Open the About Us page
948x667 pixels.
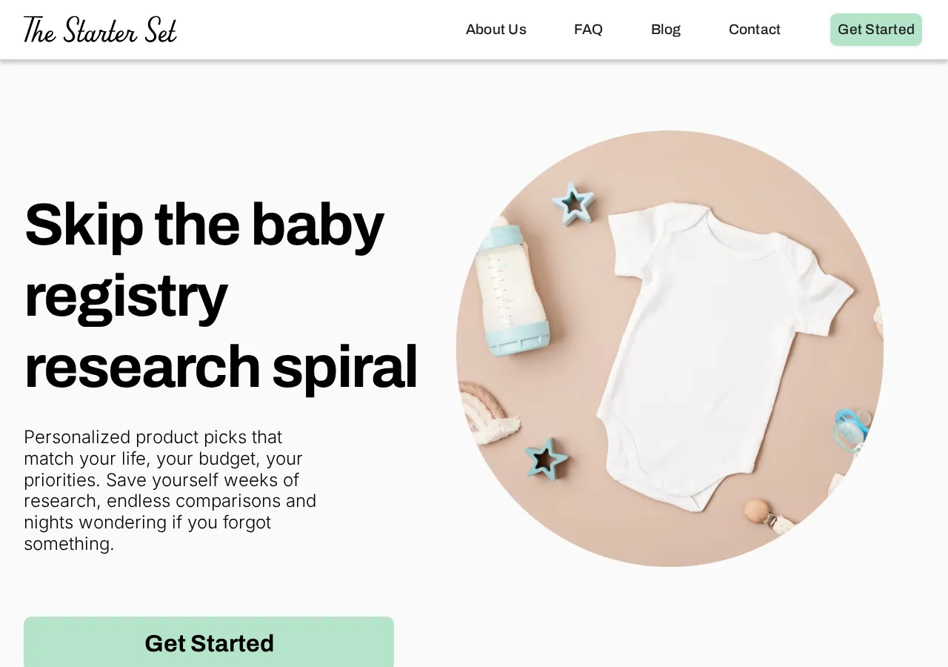tap(496, 30)
